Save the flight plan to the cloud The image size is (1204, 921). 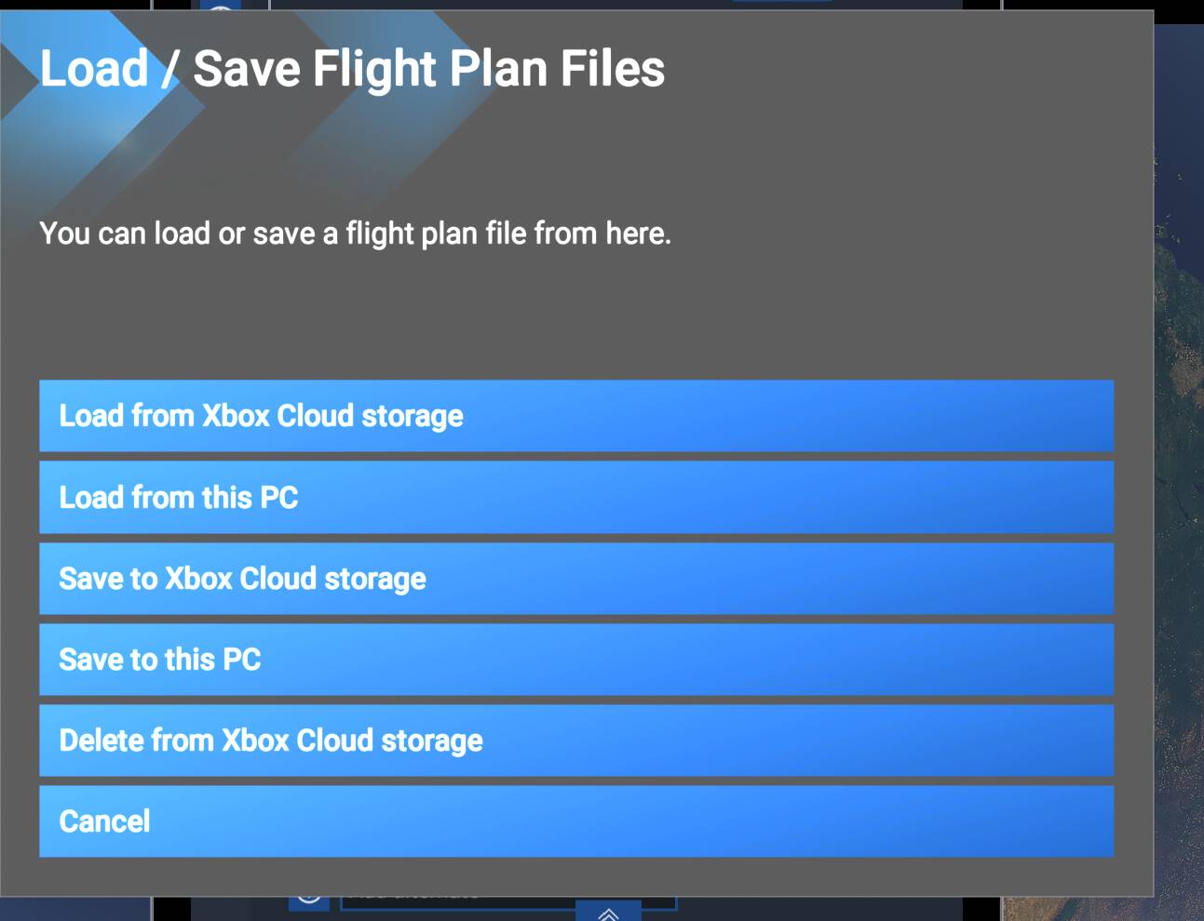[575, 579]
